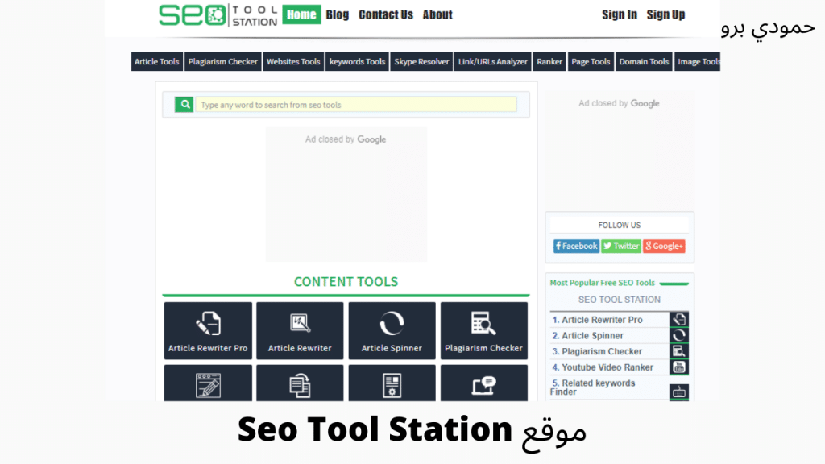Select the Image Tools tab
This screenshot has width=825, height=464.
pyautogui.click(x=697, y=61)
